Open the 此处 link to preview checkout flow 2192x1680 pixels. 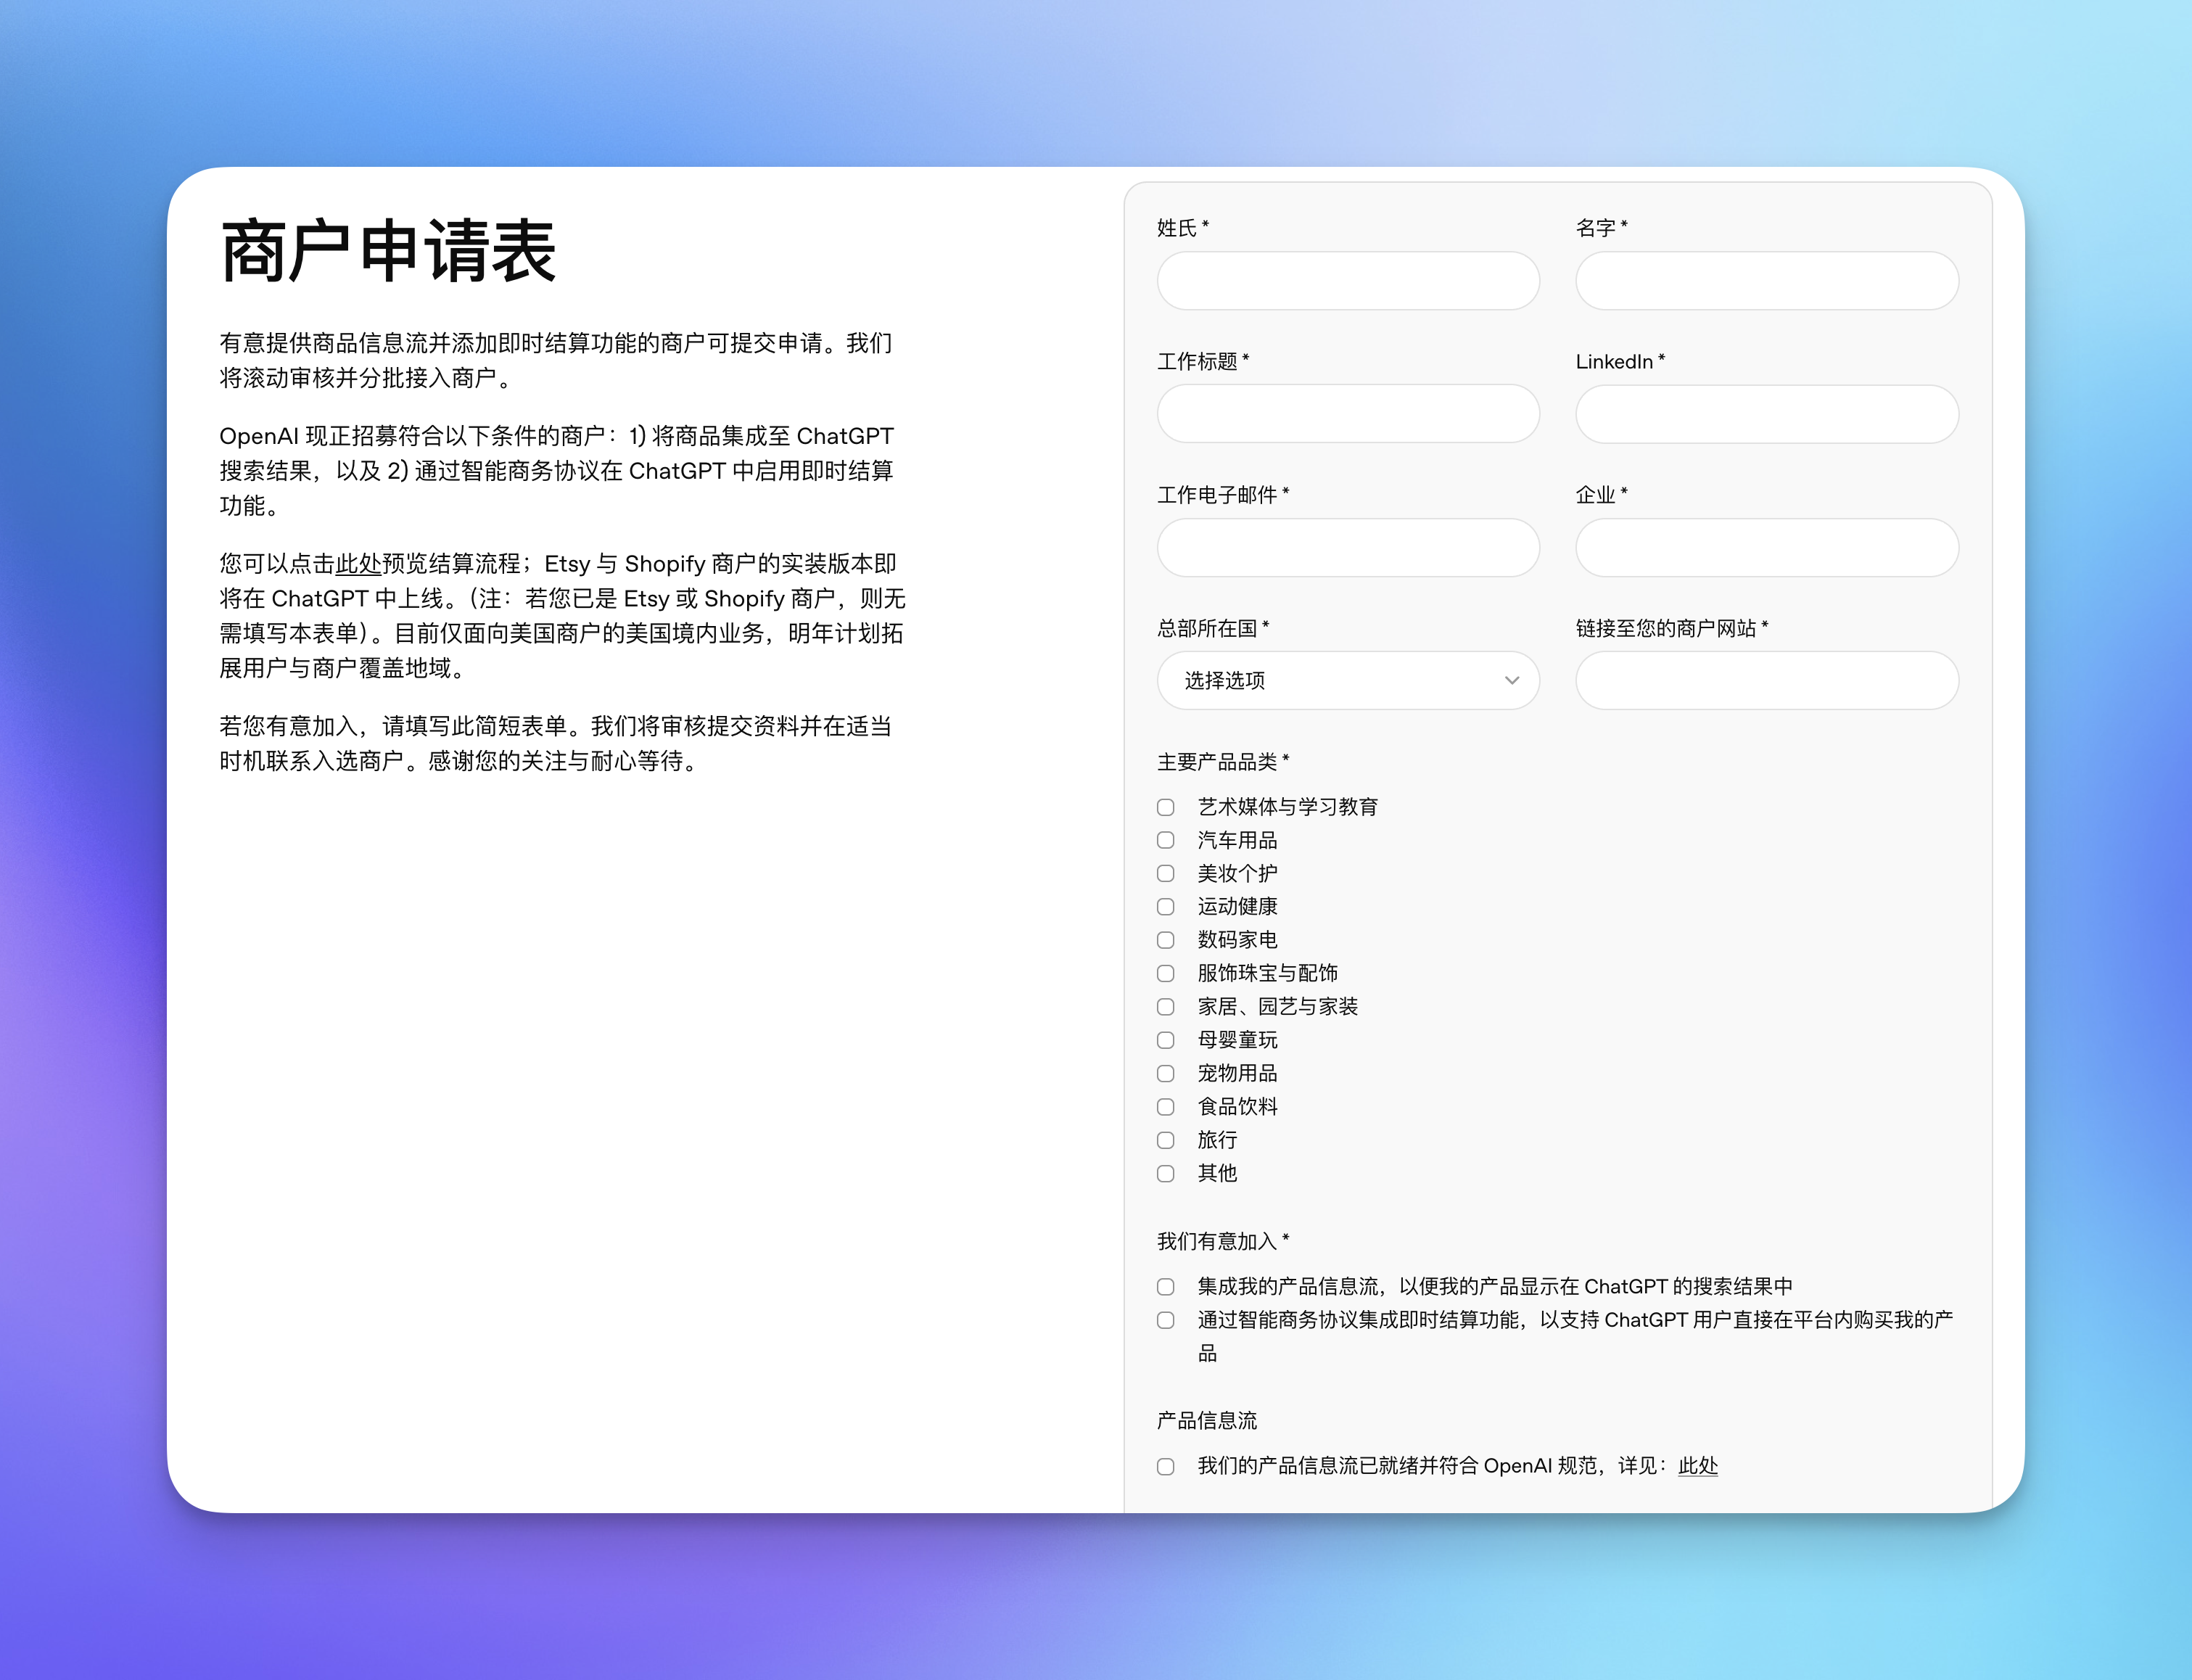[358, 564]
